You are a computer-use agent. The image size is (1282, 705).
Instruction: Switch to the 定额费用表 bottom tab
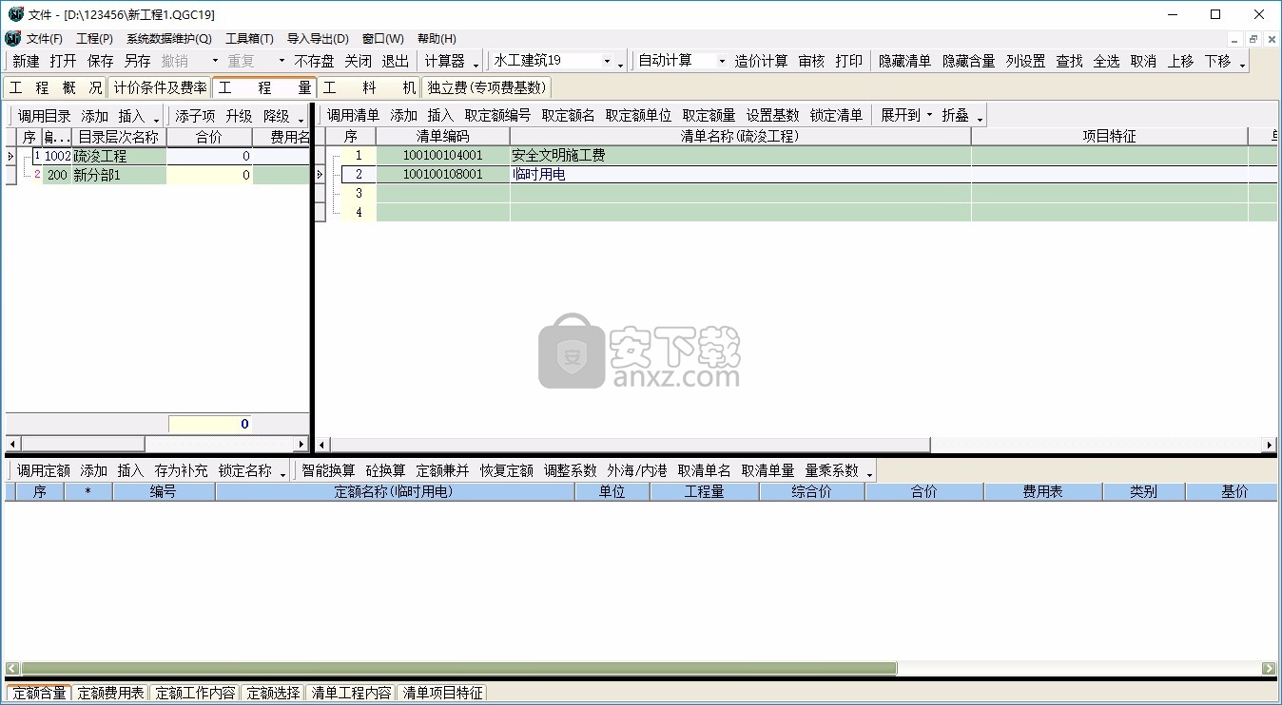(x=111, y=693)
